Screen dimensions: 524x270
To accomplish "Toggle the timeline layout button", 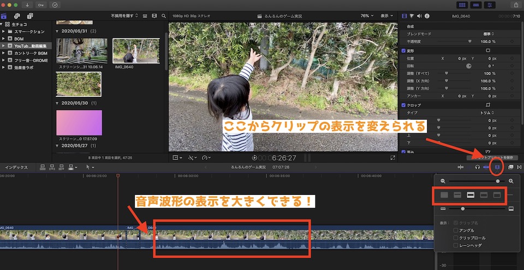I will click(476, 5).
